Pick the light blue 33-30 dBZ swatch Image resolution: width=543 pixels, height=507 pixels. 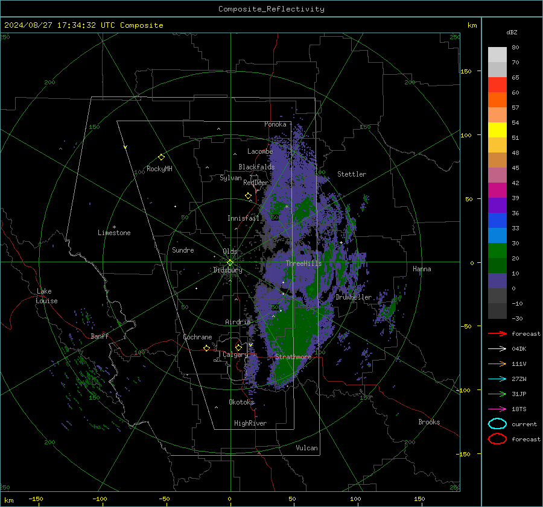pyautogui.click(x=497, y=236)
